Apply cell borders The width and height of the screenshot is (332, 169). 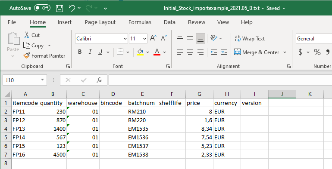click(x=120, y=52)
